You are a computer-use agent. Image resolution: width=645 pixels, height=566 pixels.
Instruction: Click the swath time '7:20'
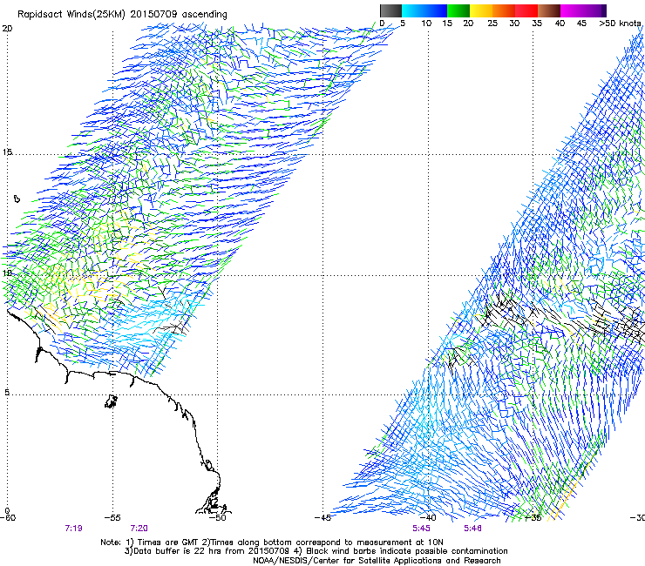(x=139, y=529)
